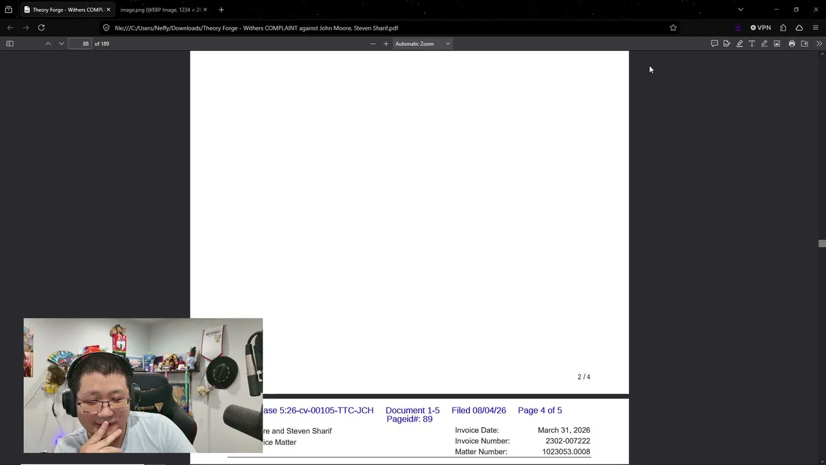
Task: Click the site info shield icon
Action: (x=106, y=27)
